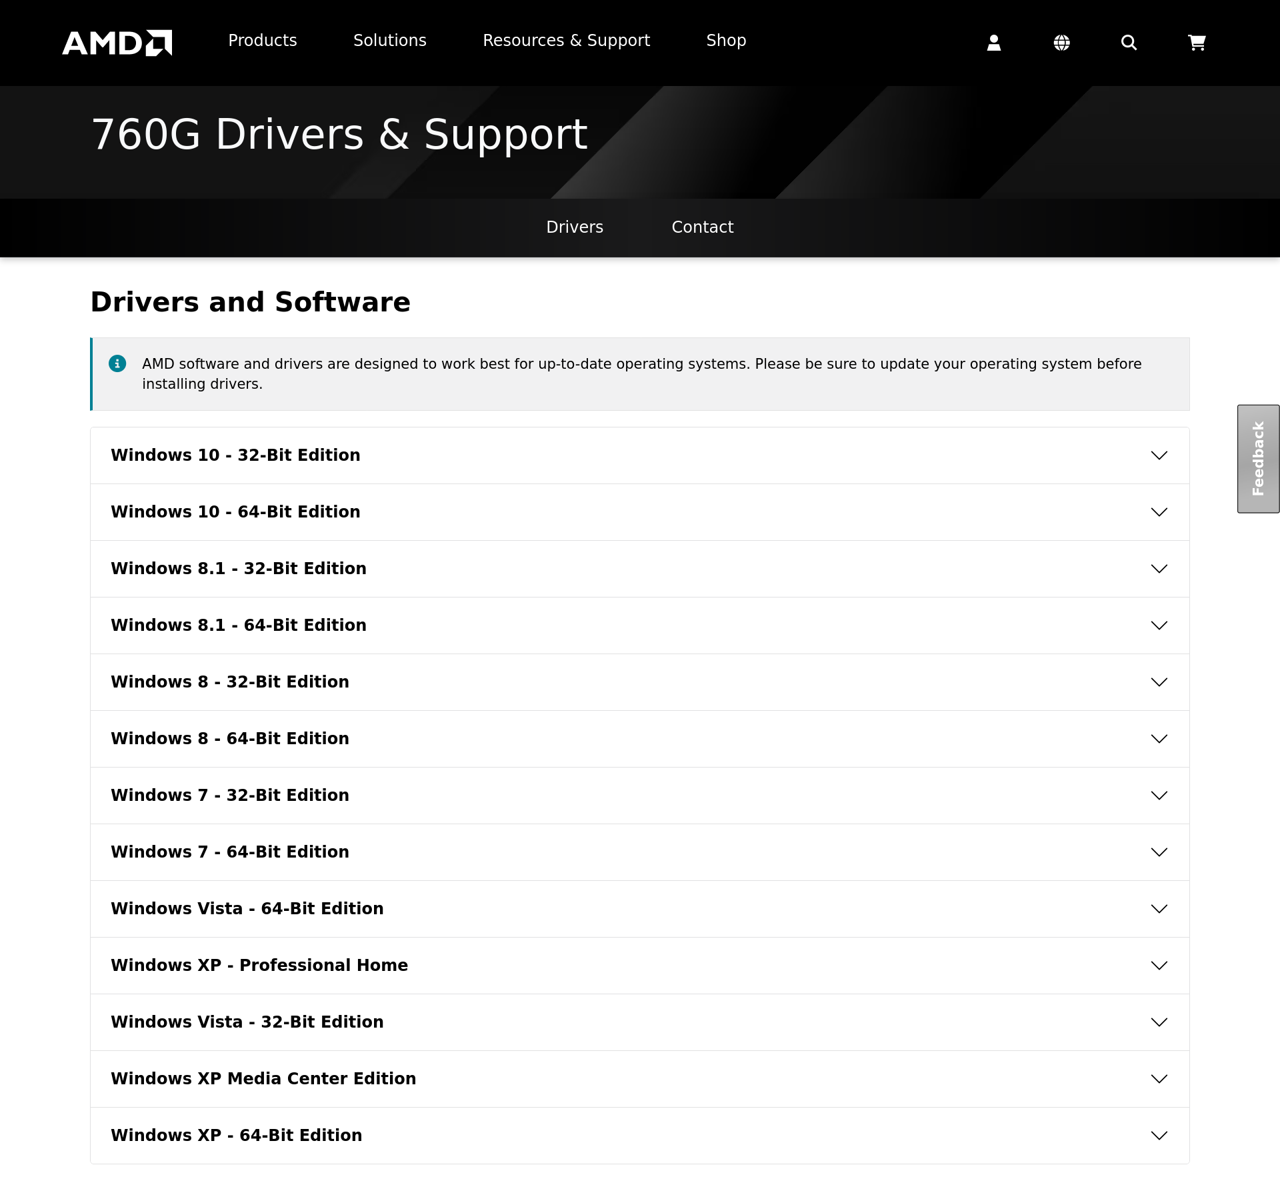Open the search magnifier icon
Viewport: 1280px width, 1189px height.
(x=1129, y=43)
